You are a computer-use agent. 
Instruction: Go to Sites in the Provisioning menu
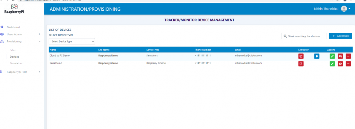click(x=13, y=50)
